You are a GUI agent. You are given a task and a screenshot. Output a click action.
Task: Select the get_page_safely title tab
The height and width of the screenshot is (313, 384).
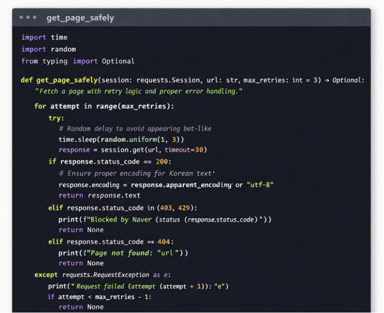pos(80,18)
